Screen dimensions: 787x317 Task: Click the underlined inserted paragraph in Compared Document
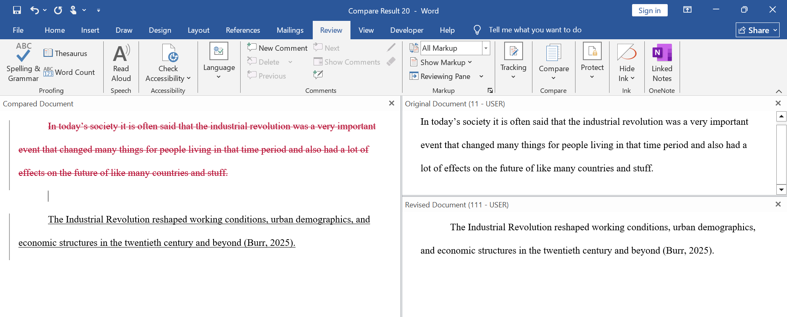[x=194, y=231]
